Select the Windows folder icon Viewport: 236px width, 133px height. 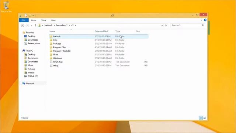pos(51,58)
